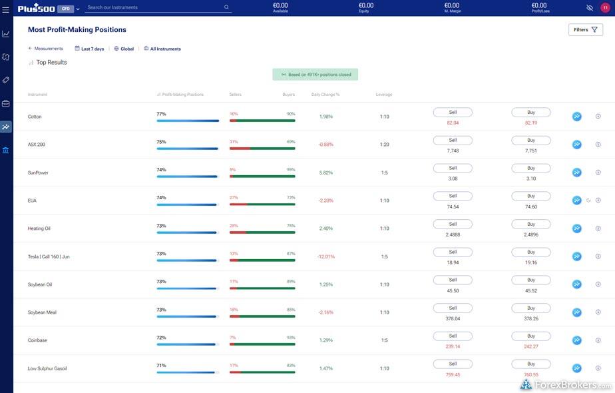615x393 pixels.
Task: Open the Global region selector
Action: tap(124, 49)
